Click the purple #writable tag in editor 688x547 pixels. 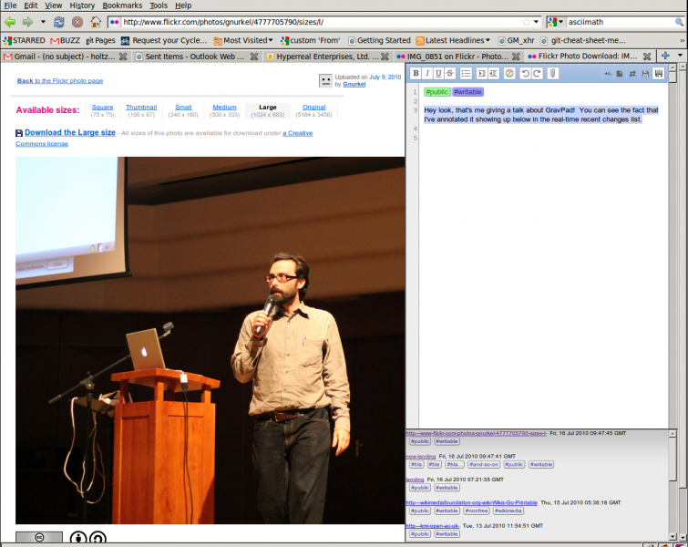click(x=467, y=92)
